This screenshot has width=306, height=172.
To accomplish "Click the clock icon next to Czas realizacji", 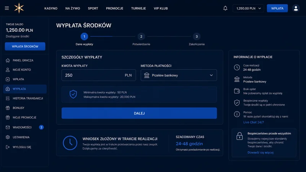I will (x=237, y=68).
